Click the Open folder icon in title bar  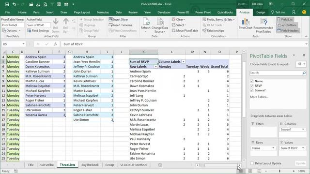(31, 4)
